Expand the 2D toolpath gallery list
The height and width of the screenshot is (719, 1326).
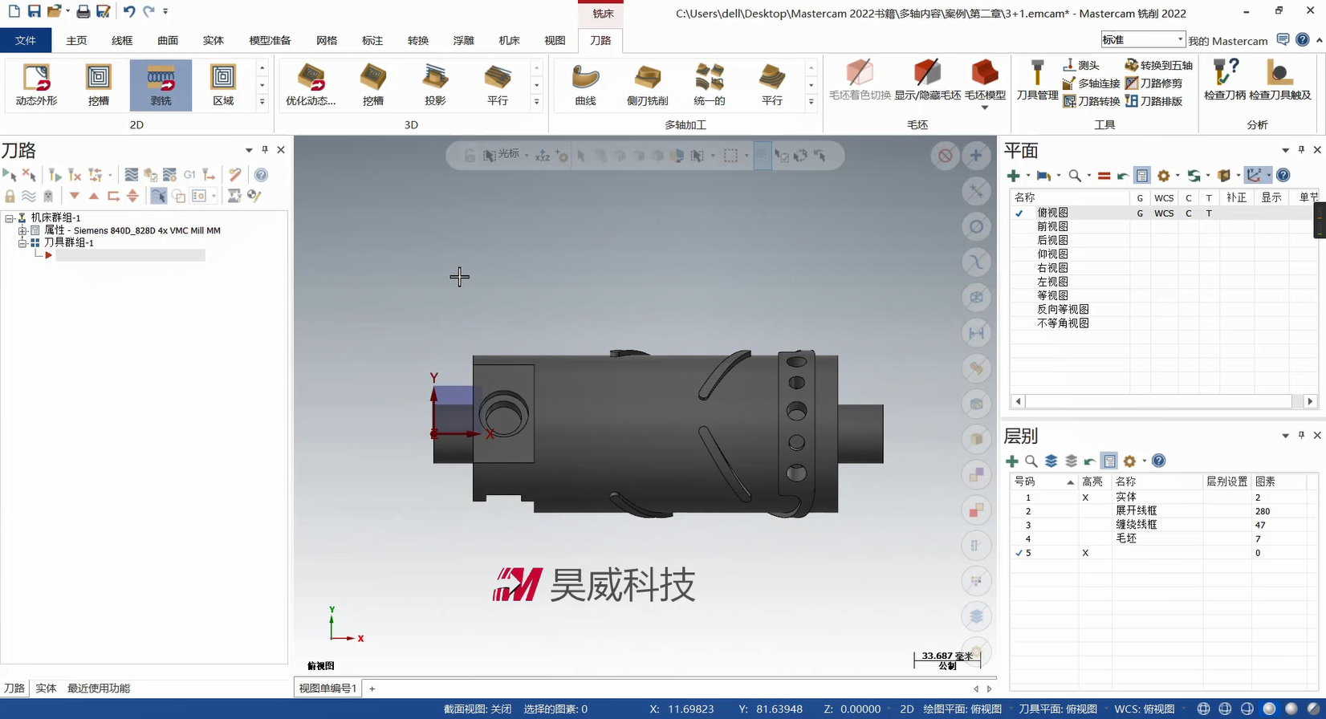[x=262, y=102]
